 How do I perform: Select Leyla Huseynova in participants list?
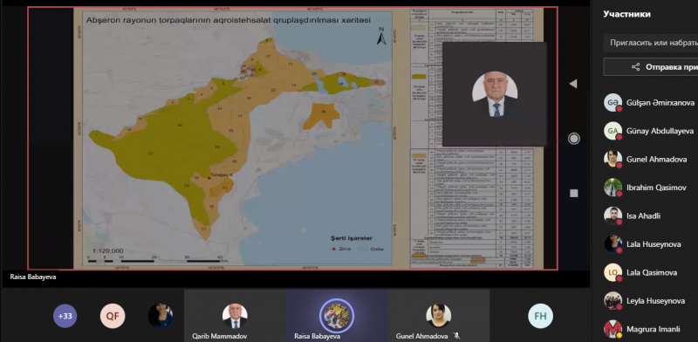(651, 301)
